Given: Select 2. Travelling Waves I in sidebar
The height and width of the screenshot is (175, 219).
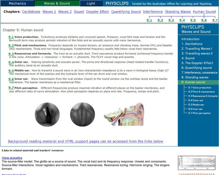Looking at the screenshot, I should (x=197, y=48).
